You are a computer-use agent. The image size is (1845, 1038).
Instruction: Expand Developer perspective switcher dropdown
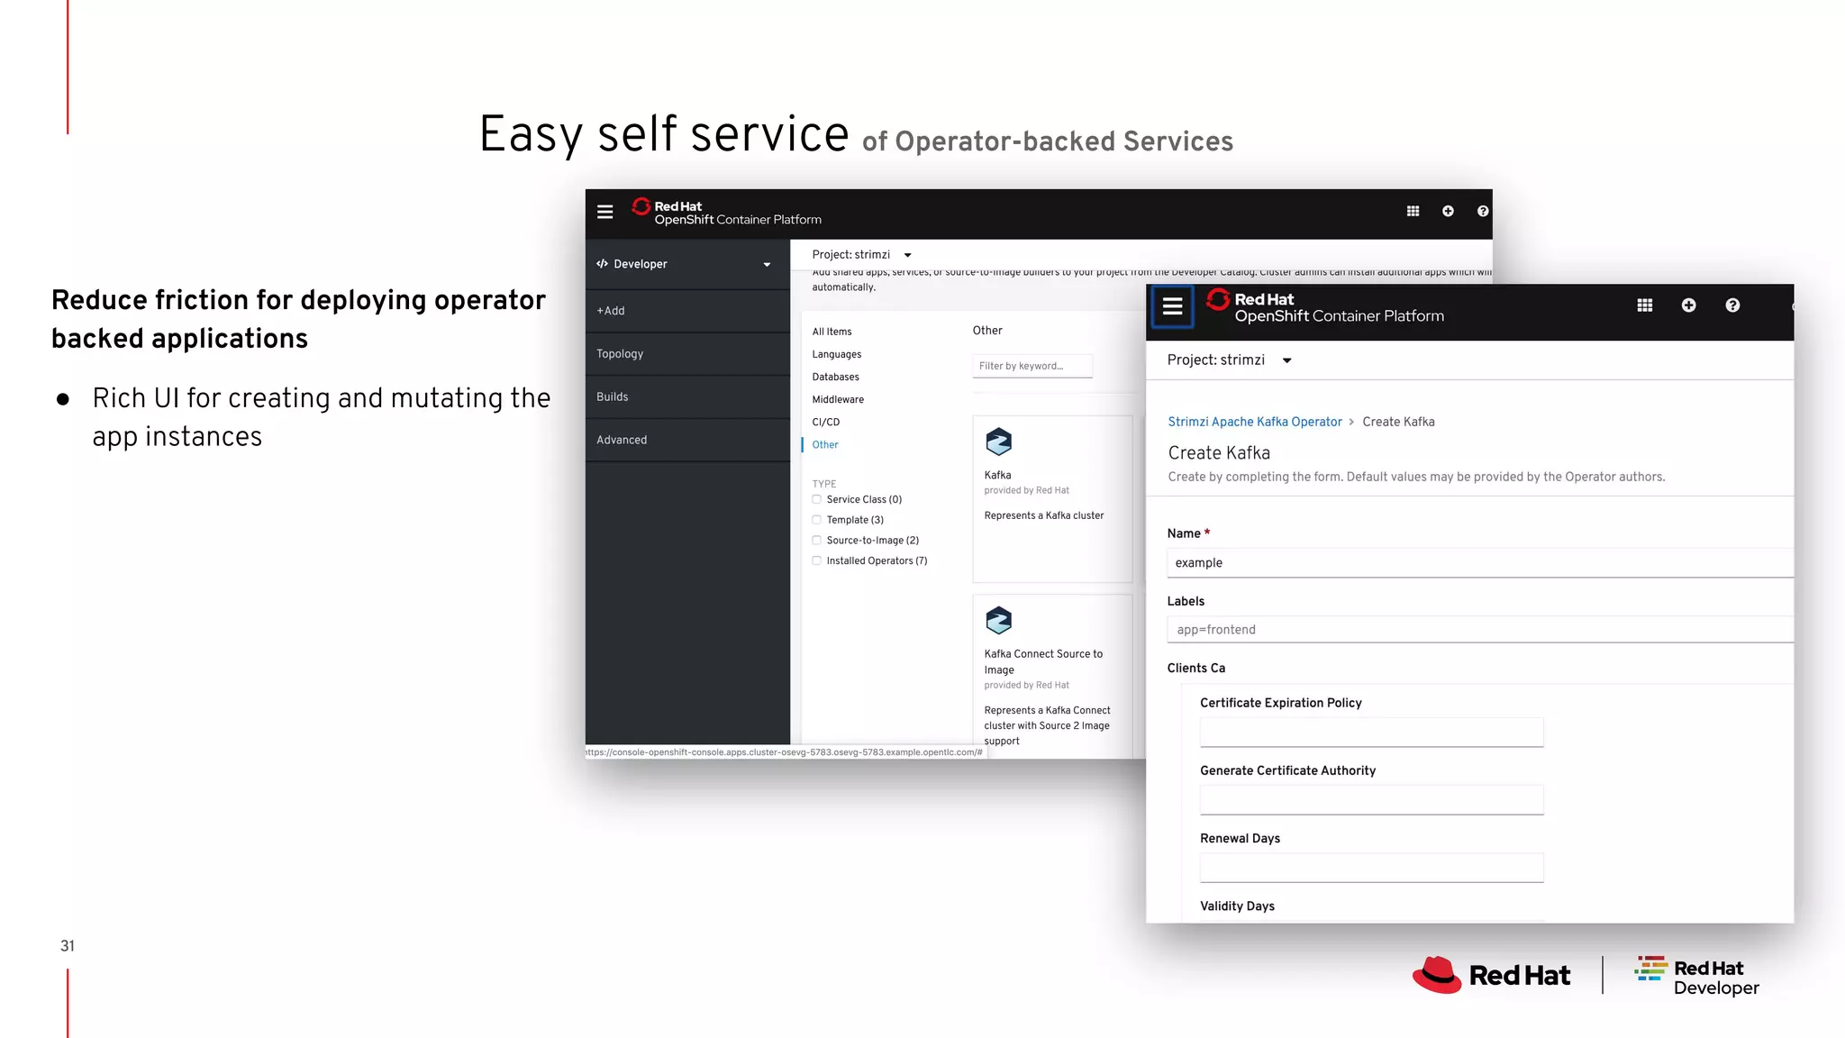[x=767, y=265]
